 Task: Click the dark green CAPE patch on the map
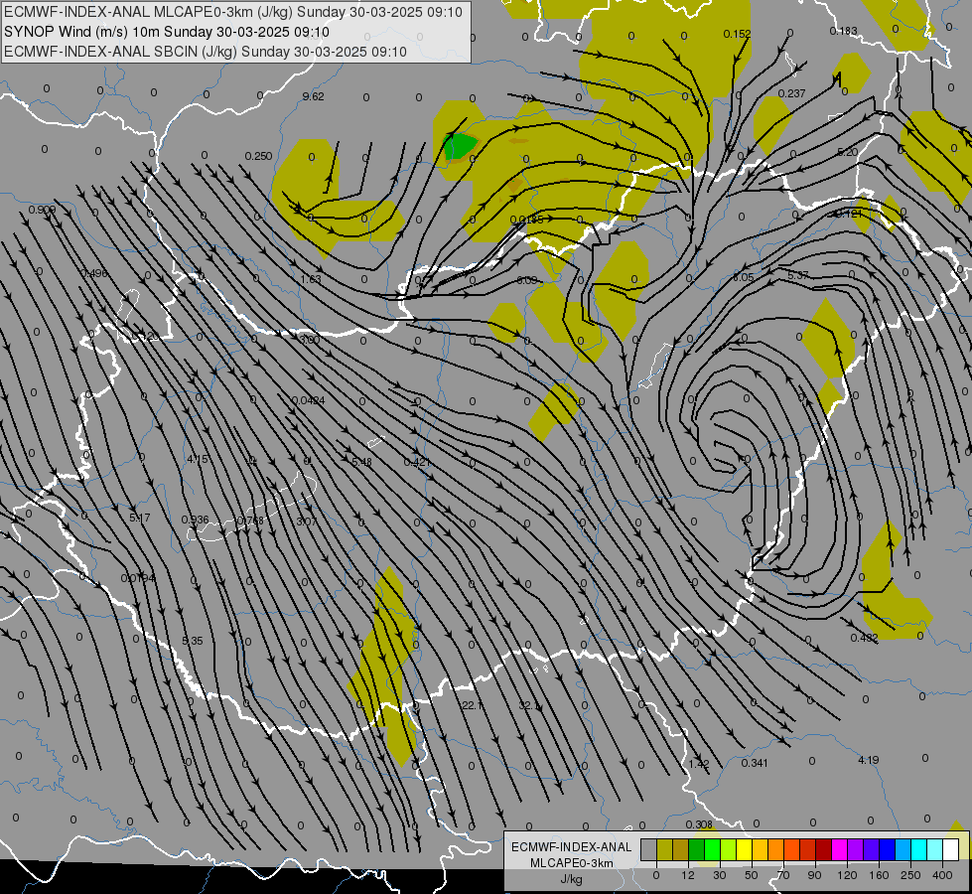coord(460,146)
